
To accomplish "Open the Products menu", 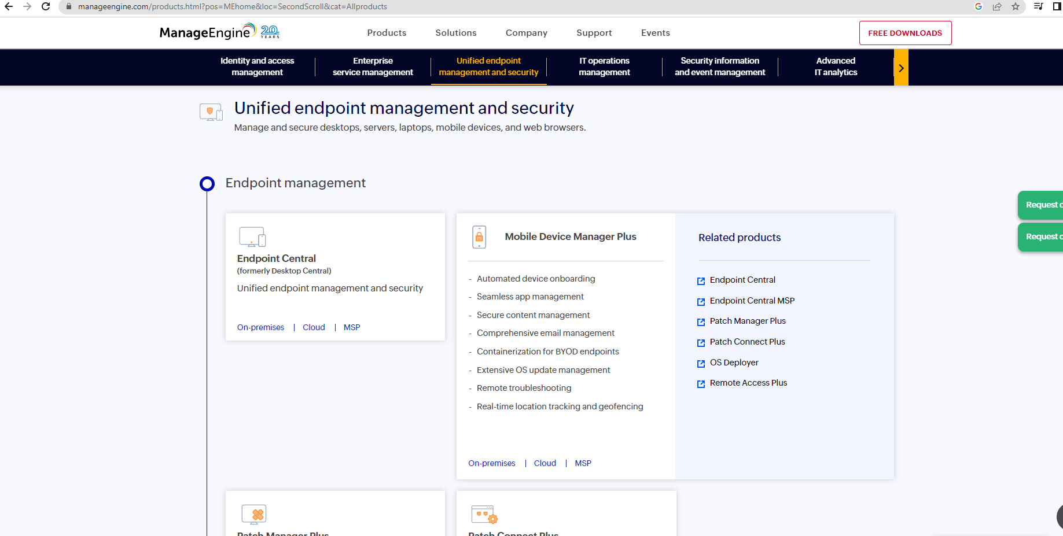I will [x=386, y=33].
